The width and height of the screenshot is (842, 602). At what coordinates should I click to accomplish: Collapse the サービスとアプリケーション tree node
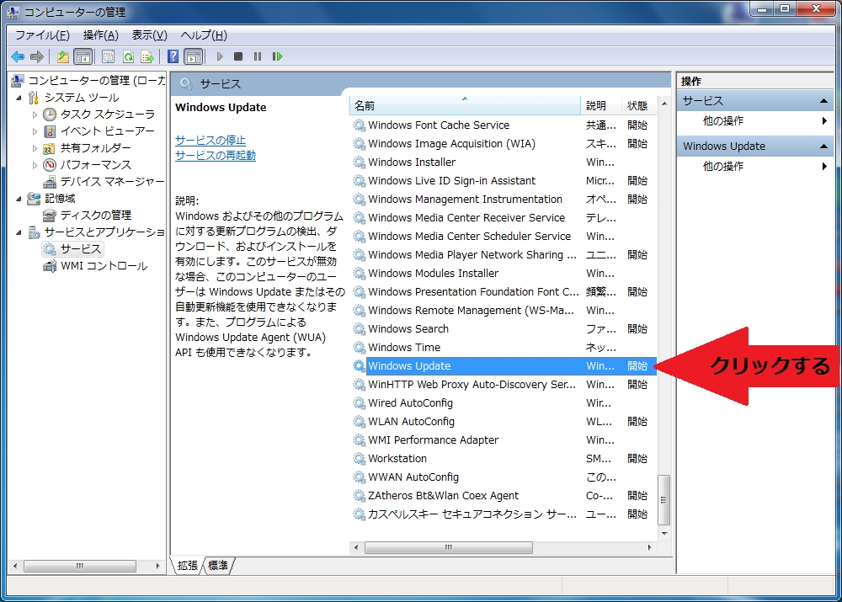(x=19, y=232)
